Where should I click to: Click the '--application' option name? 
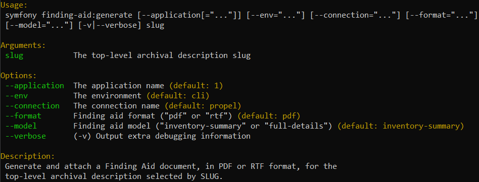[35, 86]
